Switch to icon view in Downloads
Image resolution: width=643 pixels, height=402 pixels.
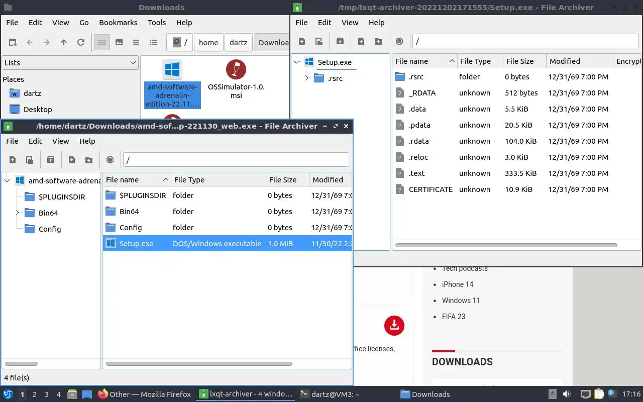pos(102,42)
